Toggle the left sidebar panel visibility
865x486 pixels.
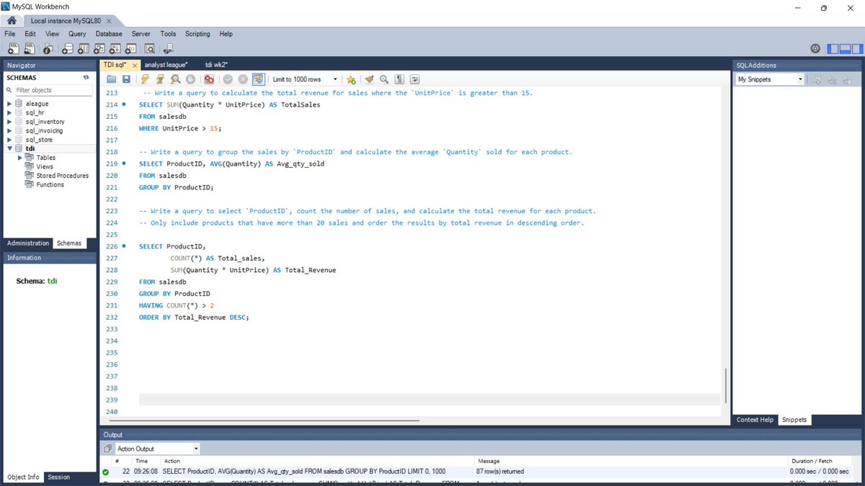tap(833, 48)
